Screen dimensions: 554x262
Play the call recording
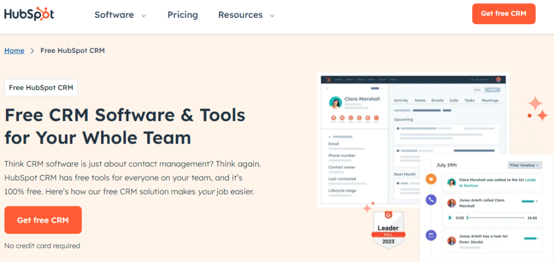450,218
